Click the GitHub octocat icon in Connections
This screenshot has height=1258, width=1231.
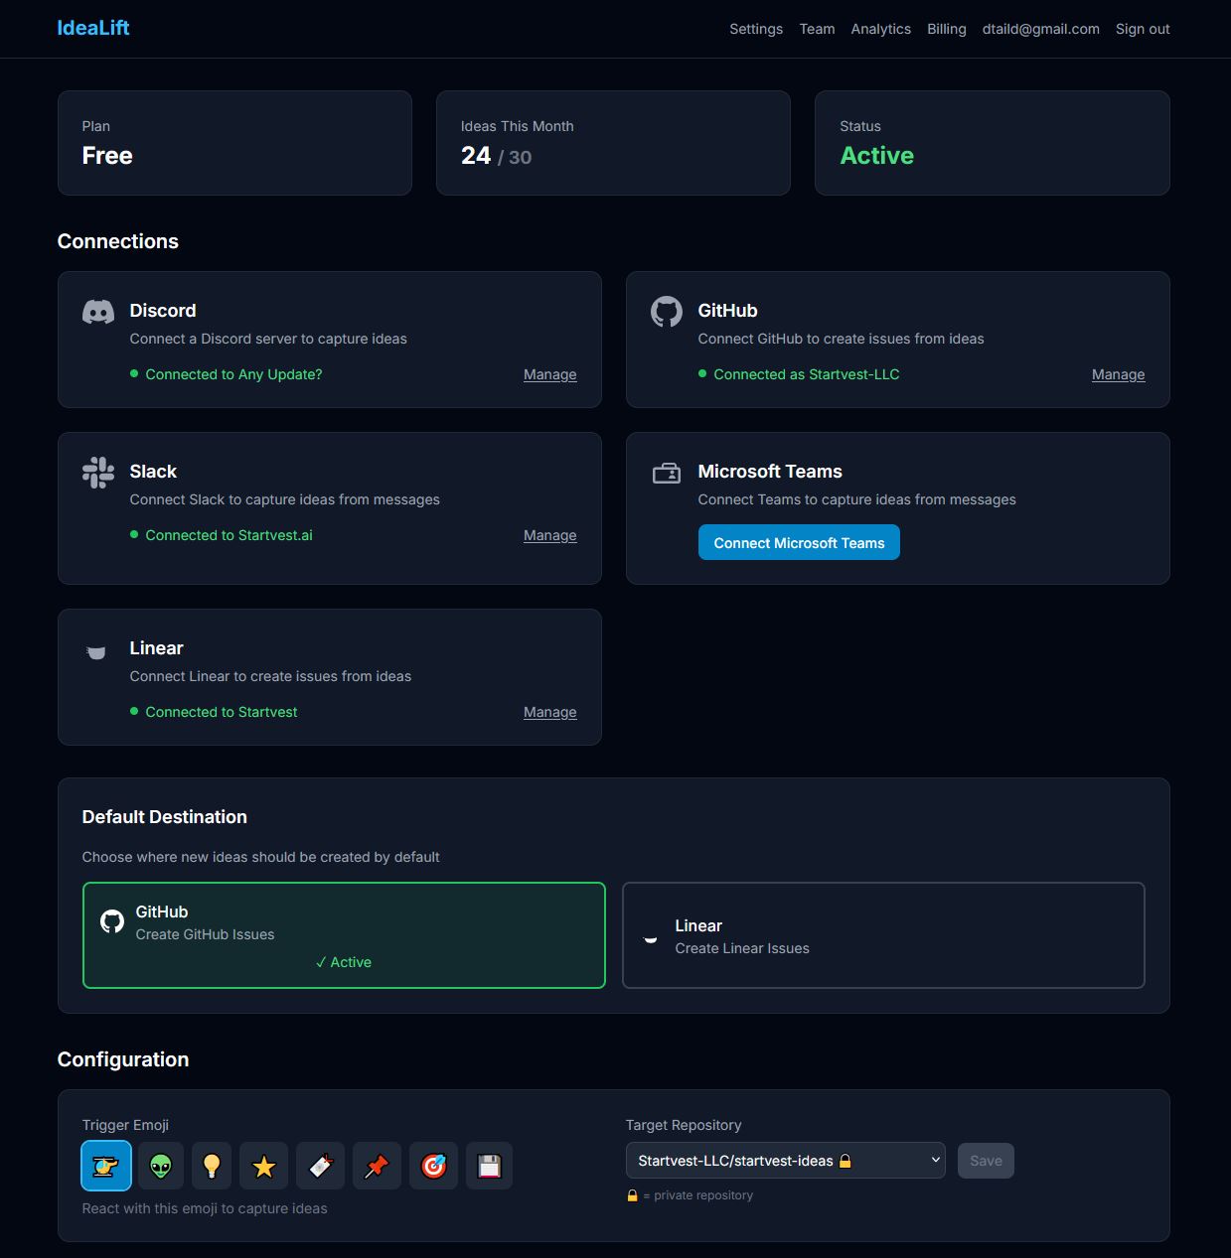(666, 311)
